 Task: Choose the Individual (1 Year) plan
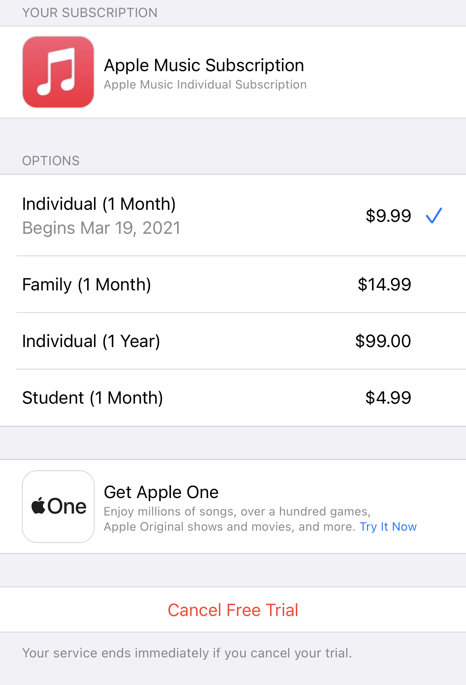click(x=91, y=341)
